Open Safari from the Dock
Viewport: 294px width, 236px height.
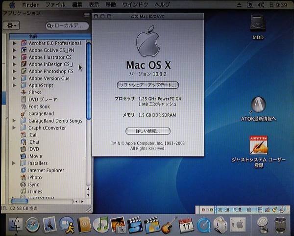point(32,225)
